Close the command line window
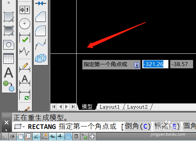 7,122
